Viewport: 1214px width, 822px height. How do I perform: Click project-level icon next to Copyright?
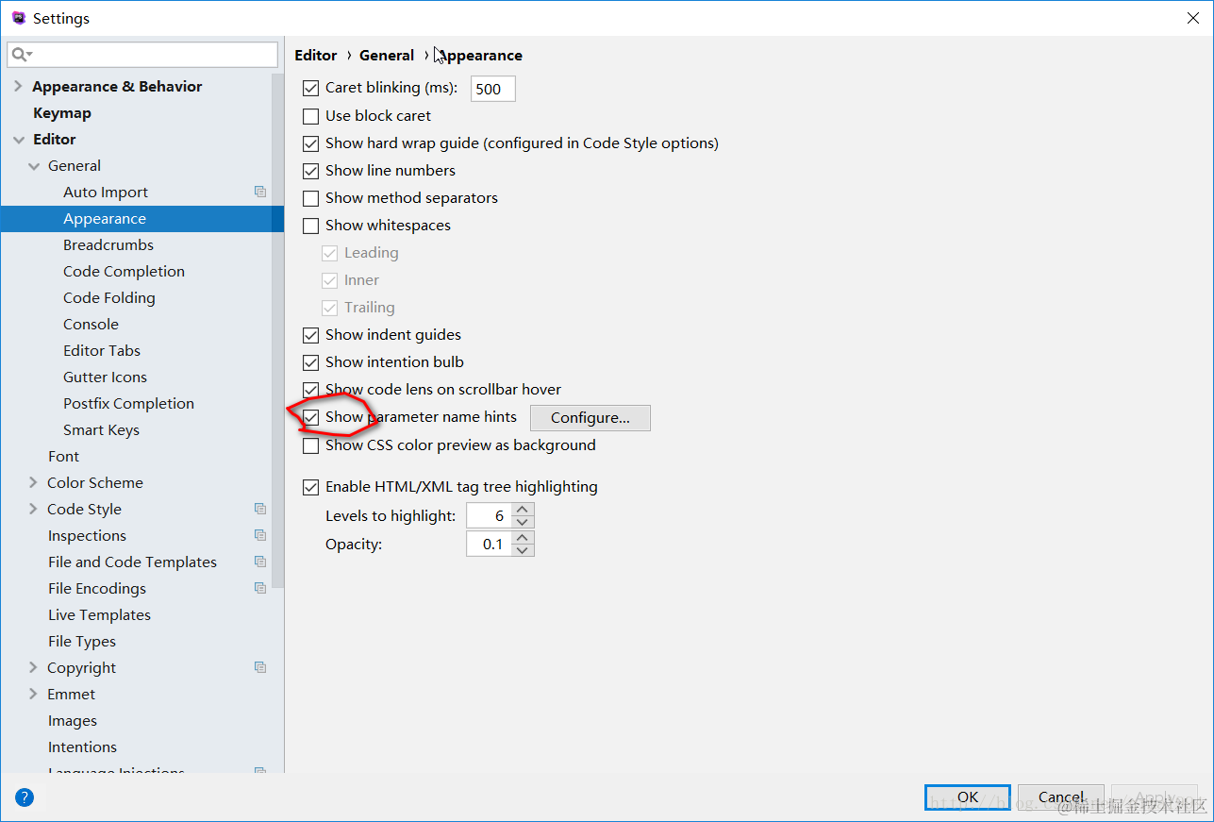click(260, 667)
